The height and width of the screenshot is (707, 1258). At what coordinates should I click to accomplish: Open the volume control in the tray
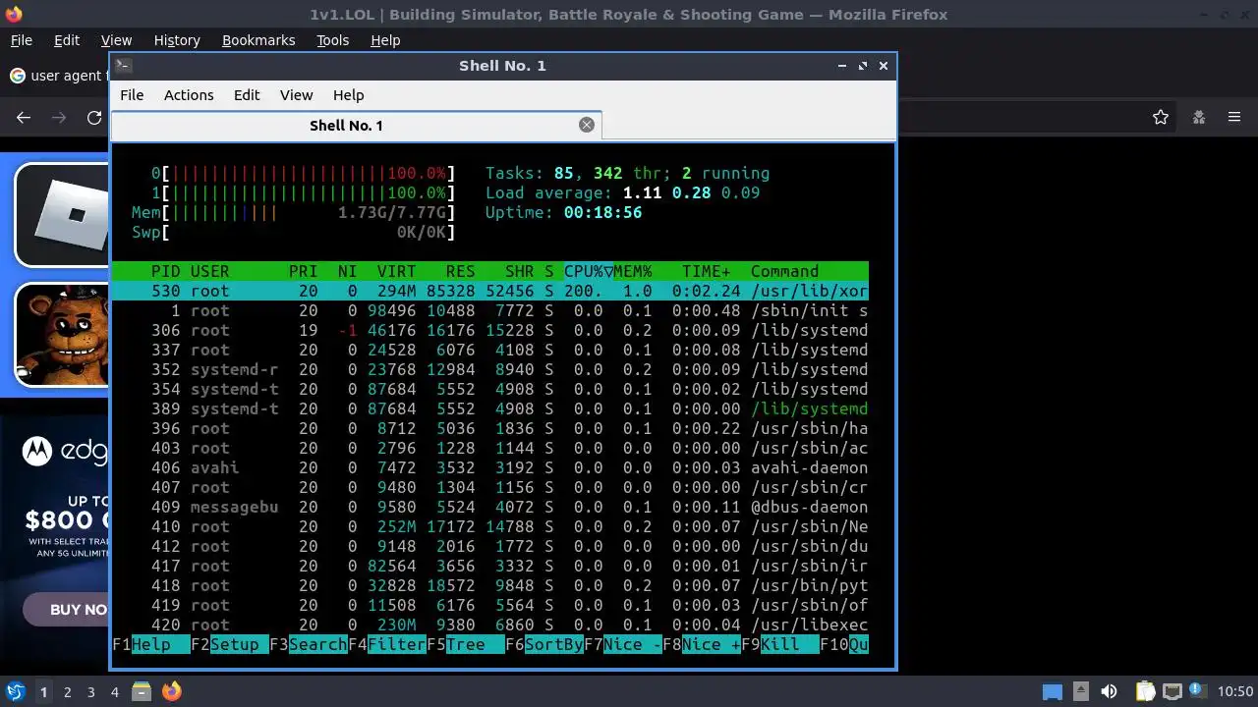[x=1109, y=691]
